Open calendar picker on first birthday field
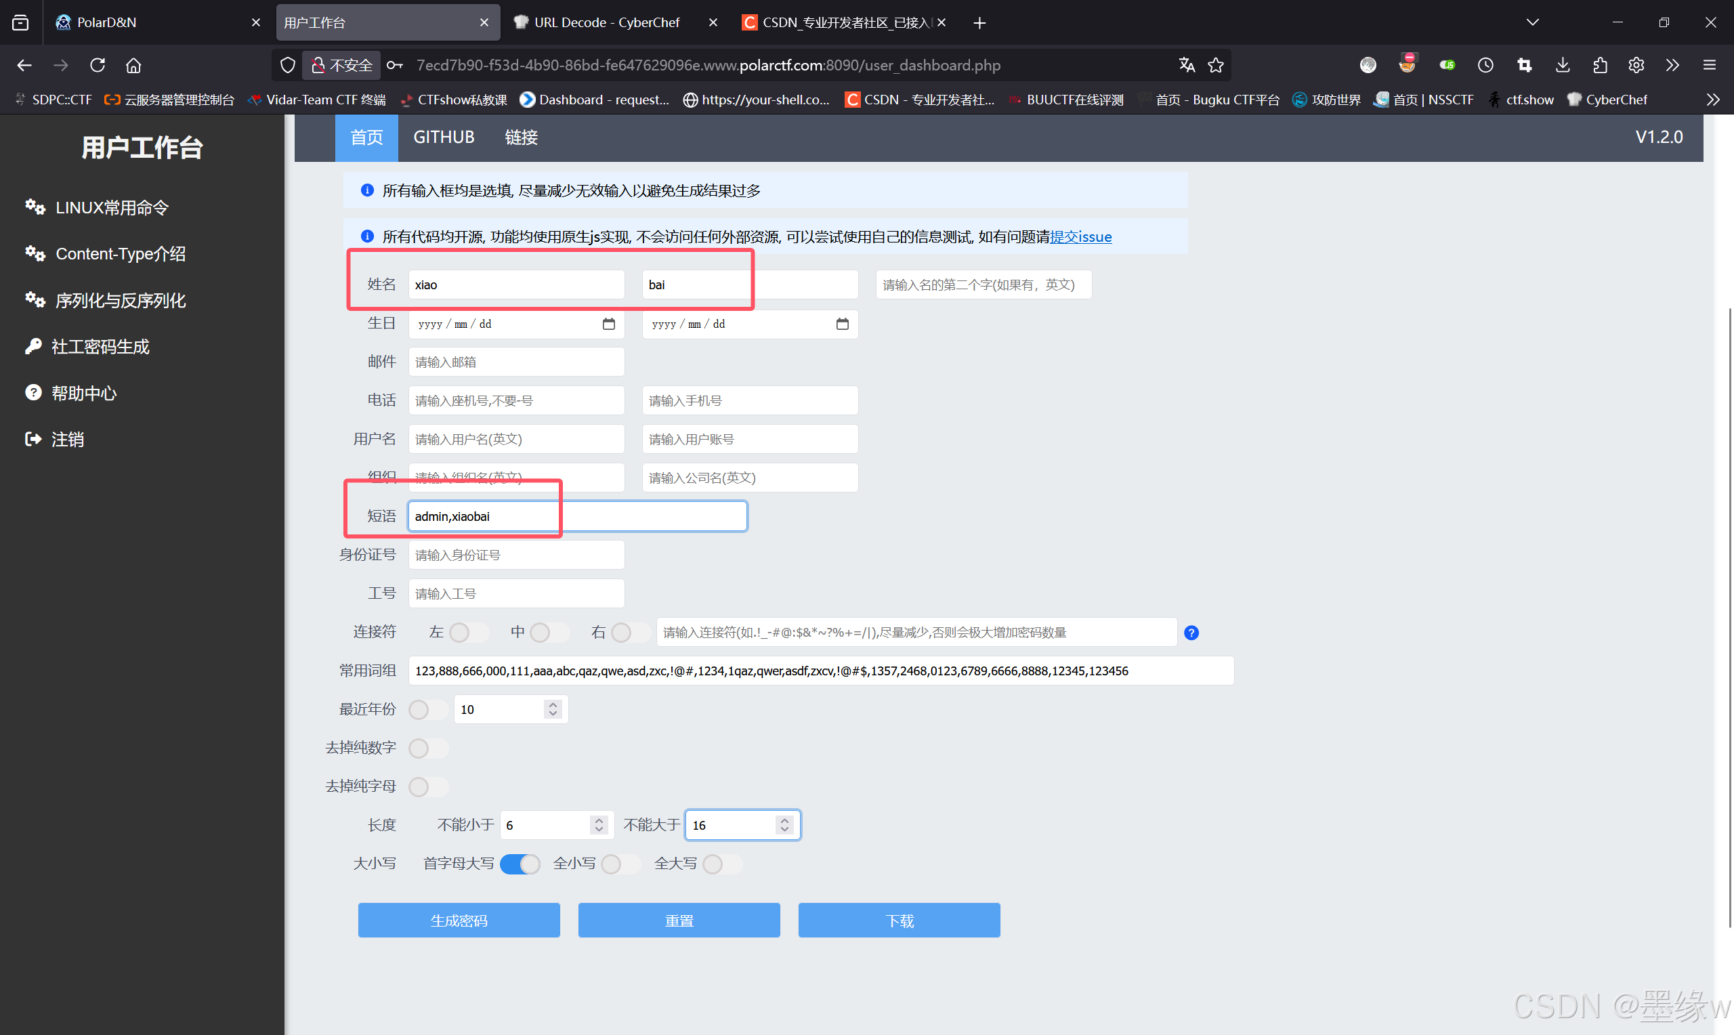 608,324
